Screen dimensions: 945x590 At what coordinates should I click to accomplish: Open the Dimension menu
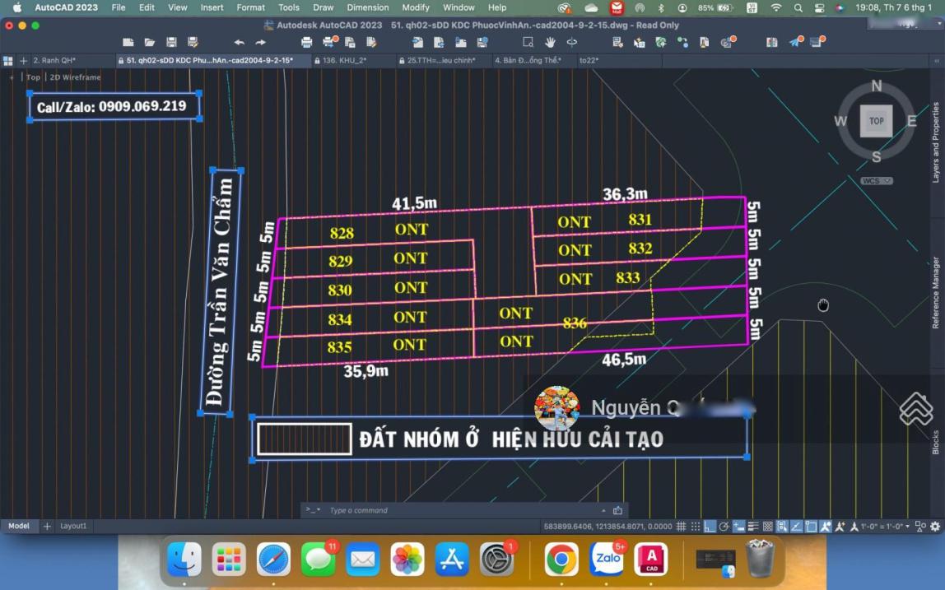pos(367,7)
